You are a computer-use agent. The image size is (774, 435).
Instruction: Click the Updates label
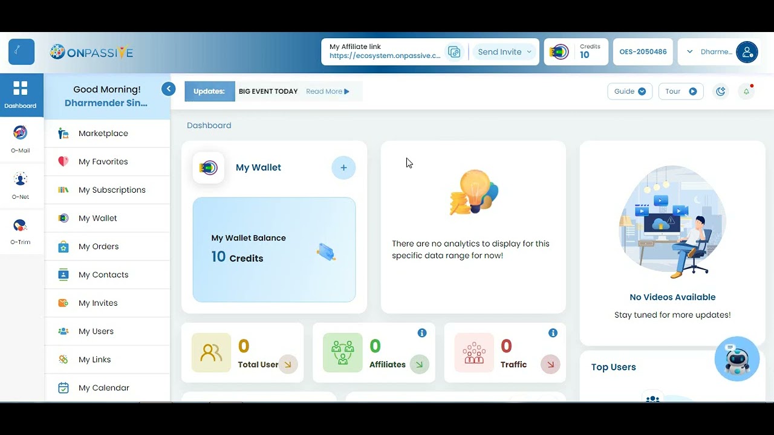tap(209, 91)
